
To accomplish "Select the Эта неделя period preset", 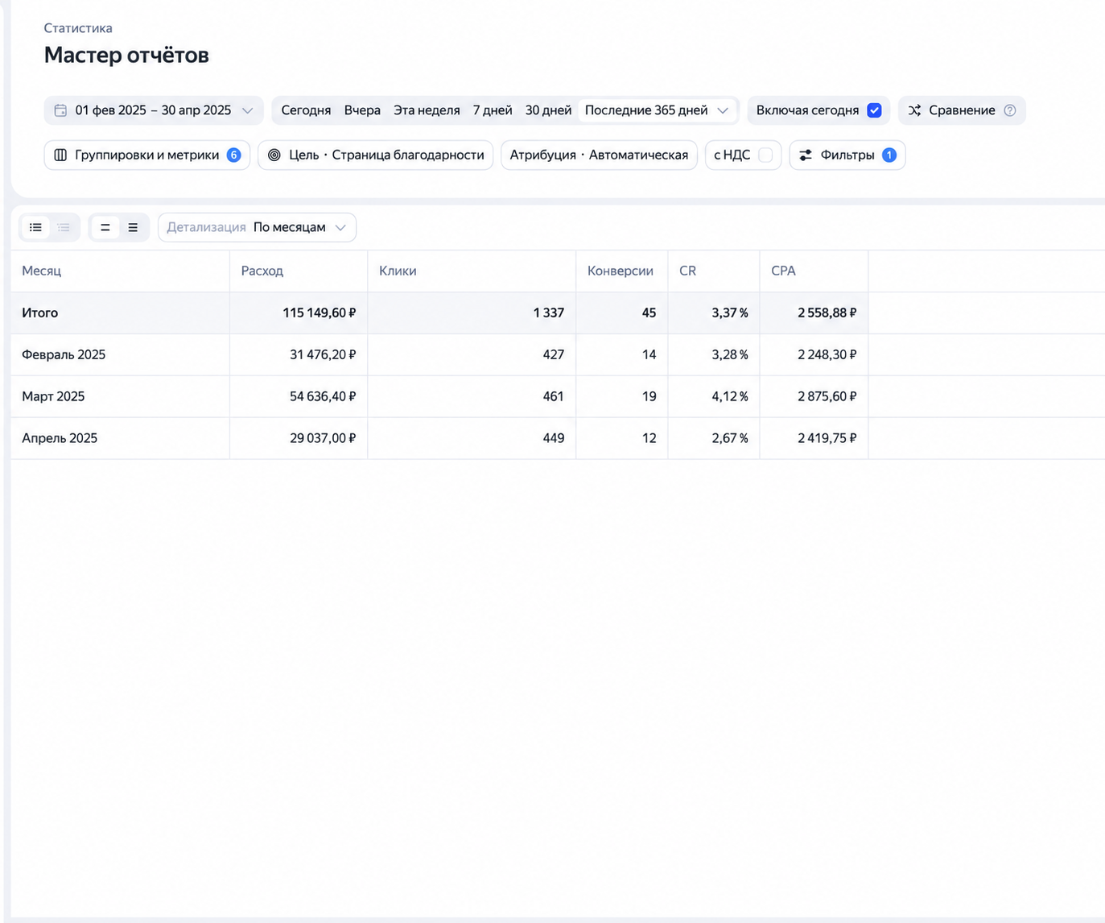I will (427, 110).
